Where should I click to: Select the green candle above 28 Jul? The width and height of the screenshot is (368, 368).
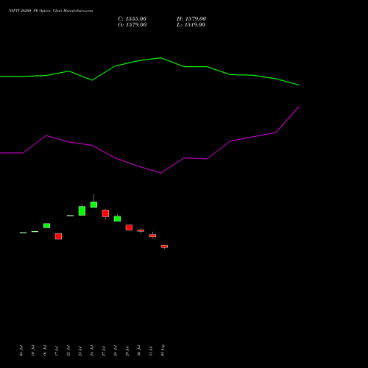(117, 219)
